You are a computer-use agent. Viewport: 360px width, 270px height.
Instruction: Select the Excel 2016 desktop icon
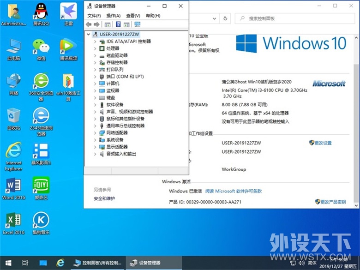click(x=14, y=223)
